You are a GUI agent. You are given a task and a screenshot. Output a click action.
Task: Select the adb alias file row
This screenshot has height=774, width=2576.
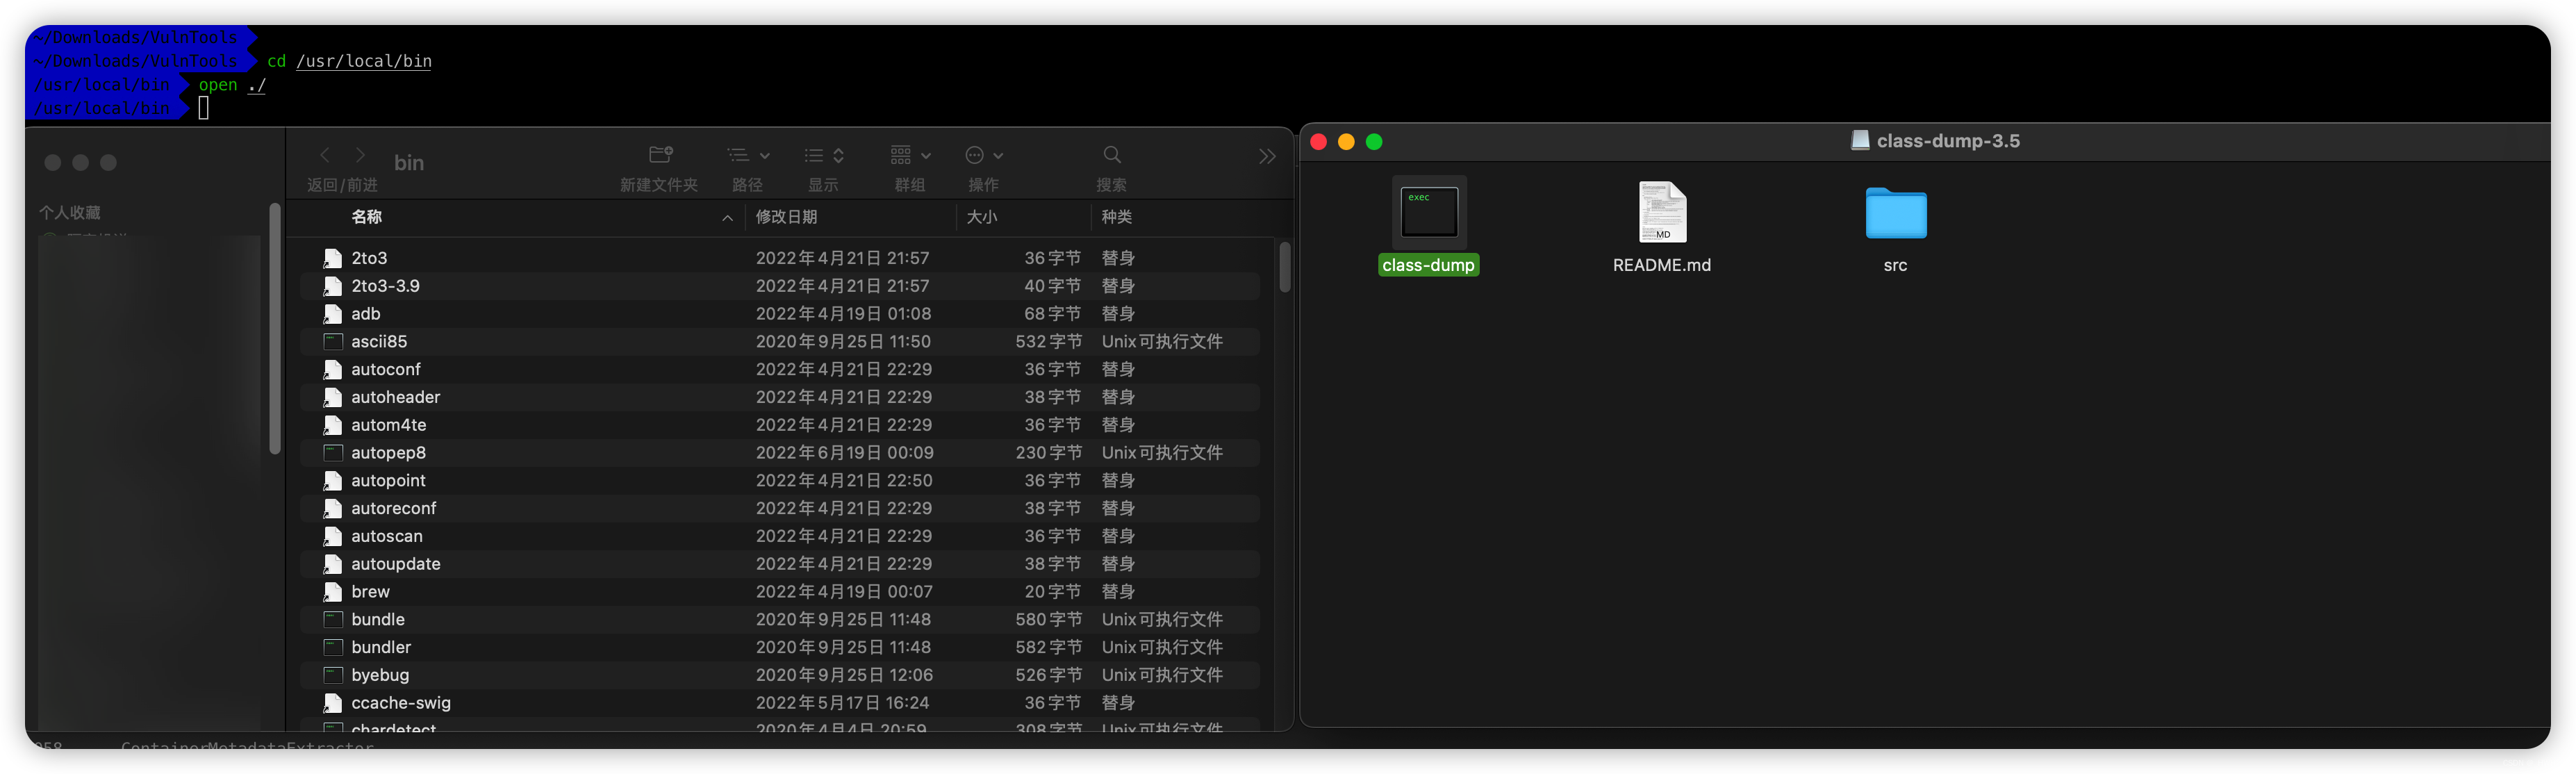pos(366,314)
